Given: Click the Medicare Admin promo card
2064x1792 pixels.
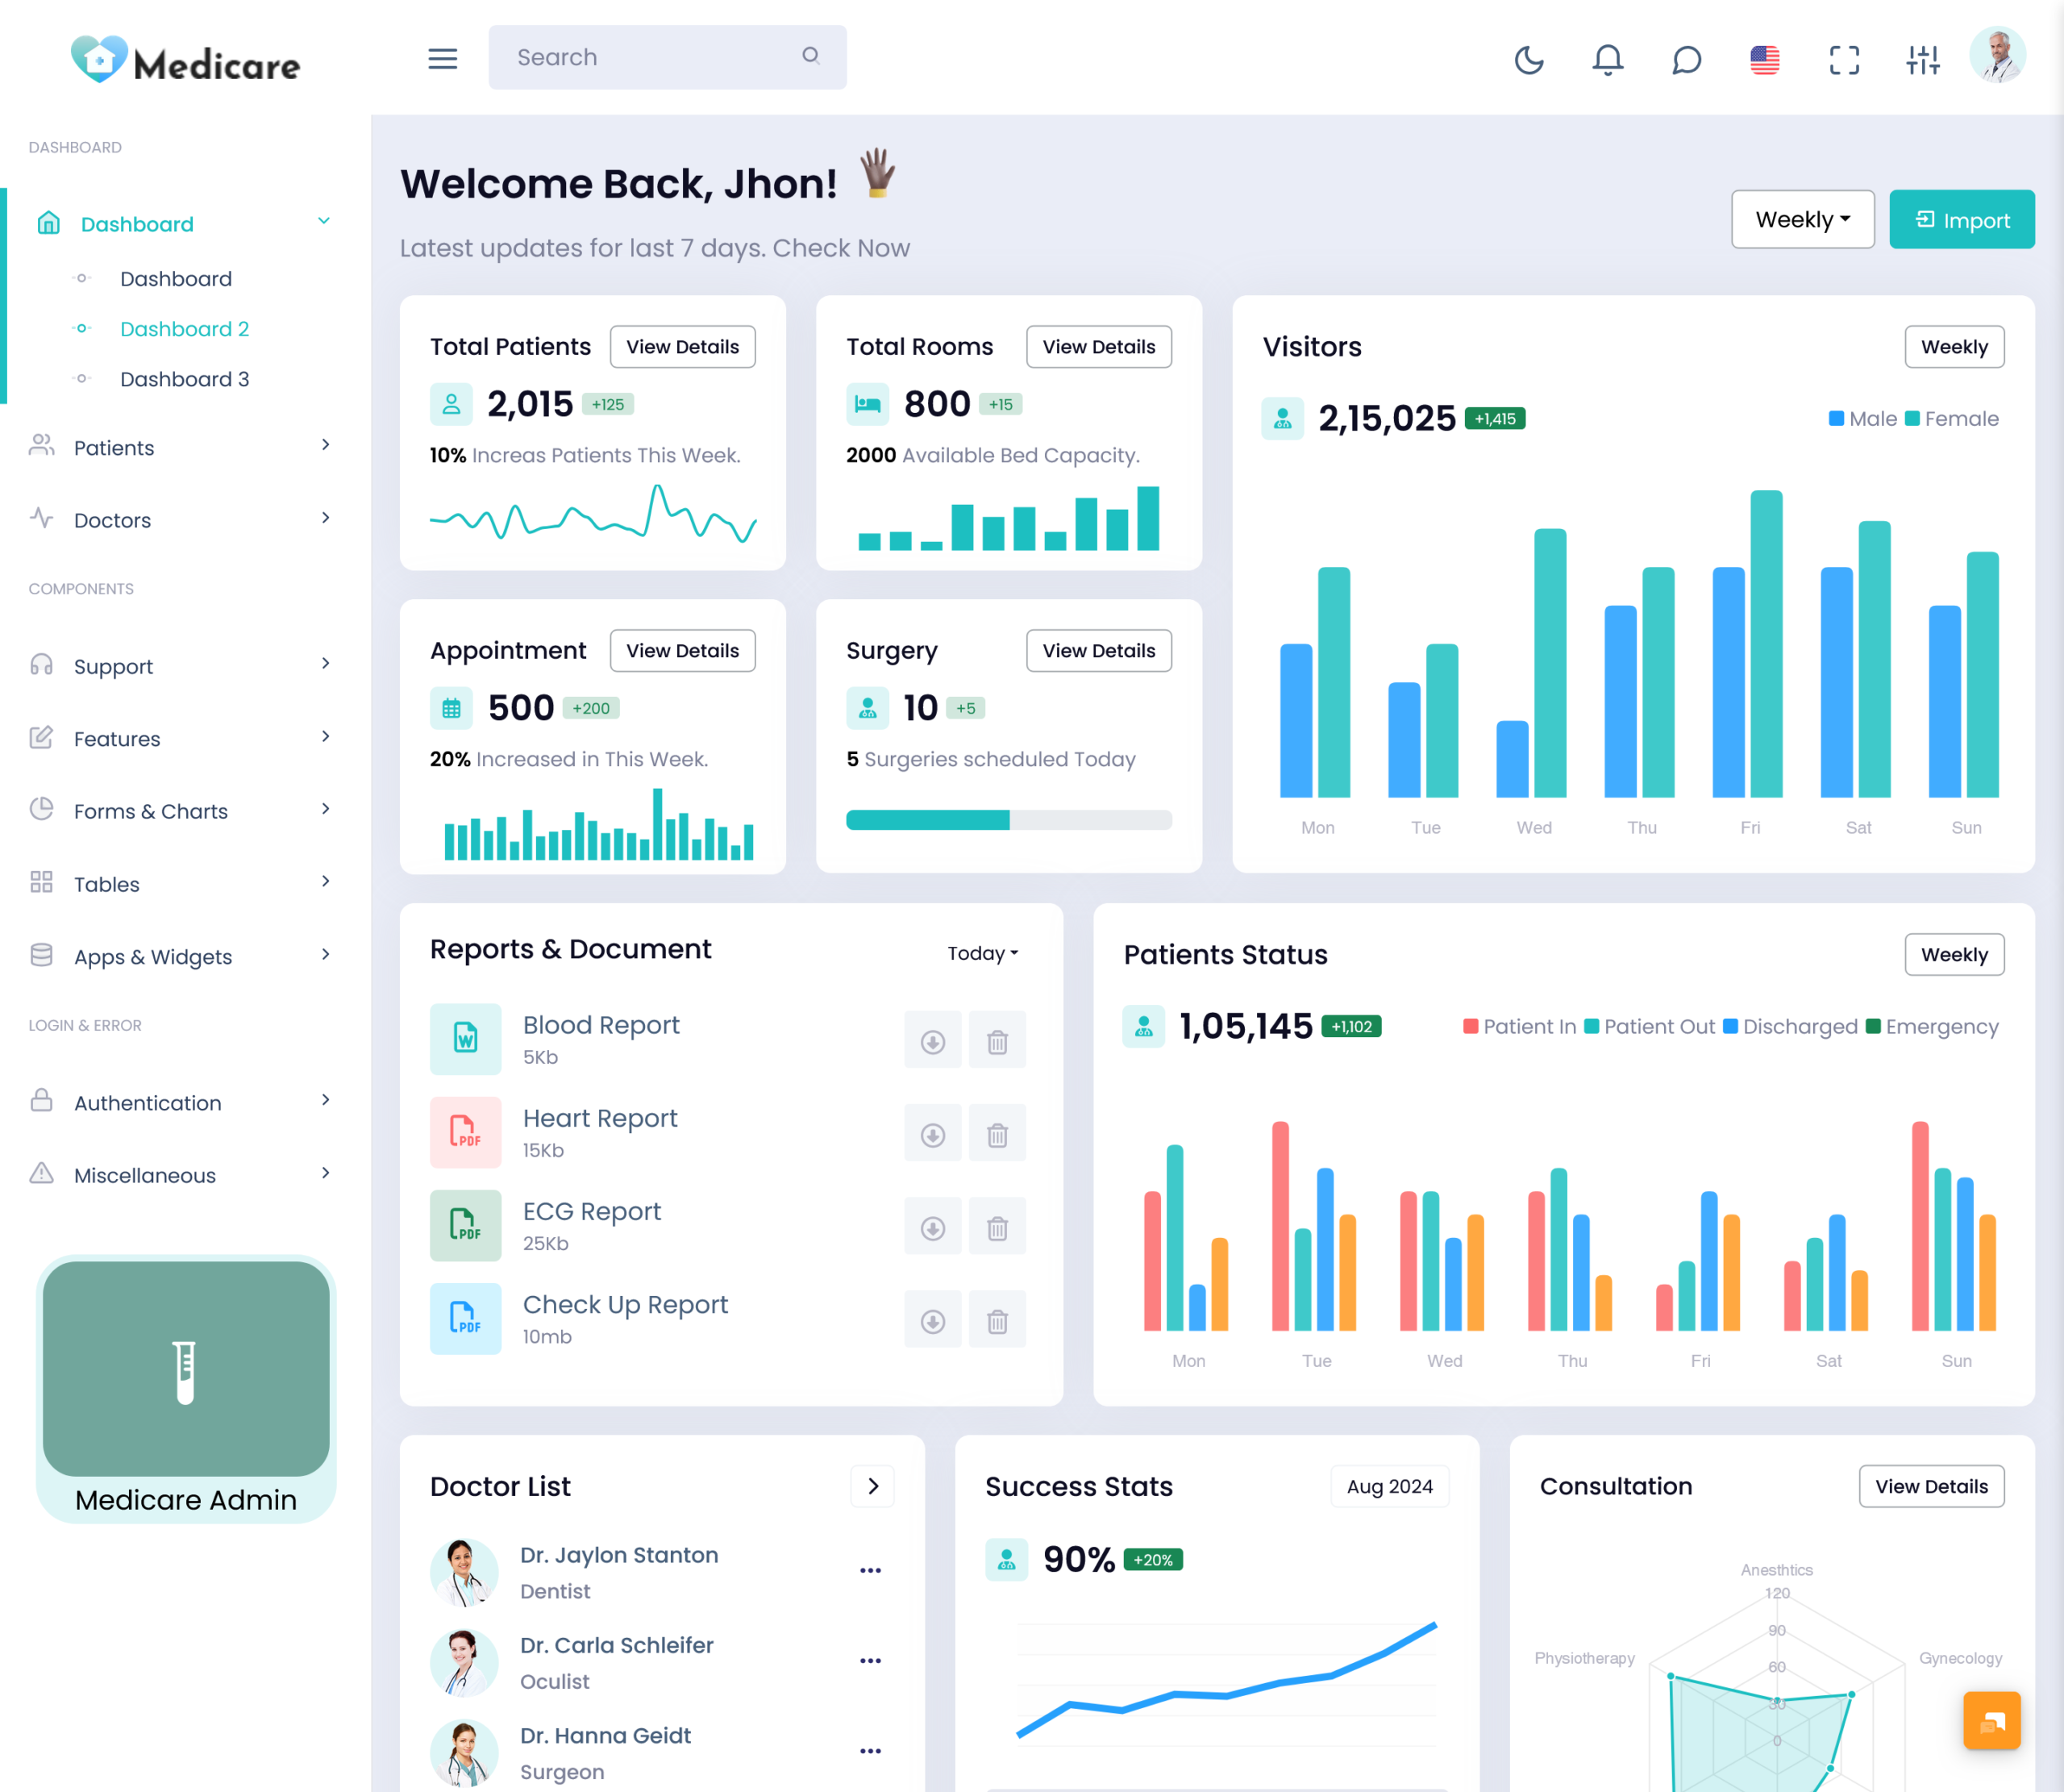Looking at the screenshot, I should click(x=186, y=1389).
